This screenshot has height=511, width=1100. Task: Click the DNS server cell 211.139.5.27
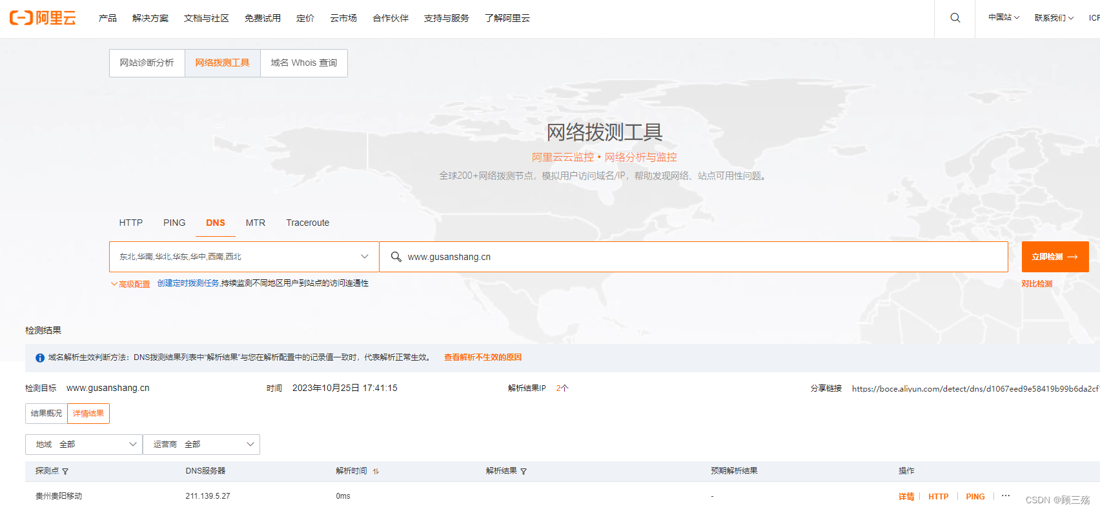(208, 496)
